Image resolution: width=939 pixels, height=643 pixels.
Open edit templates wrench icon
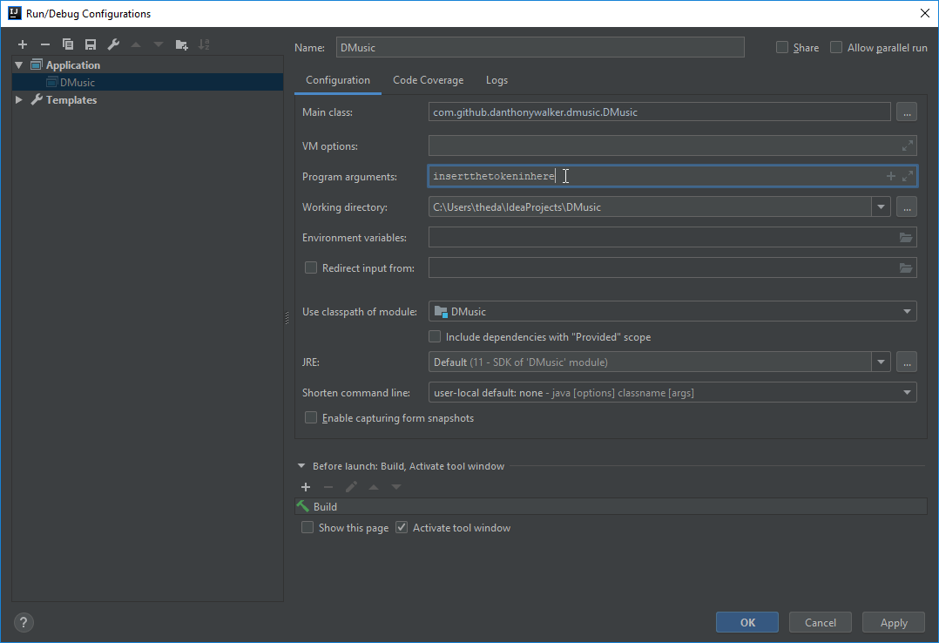(113, 44)
